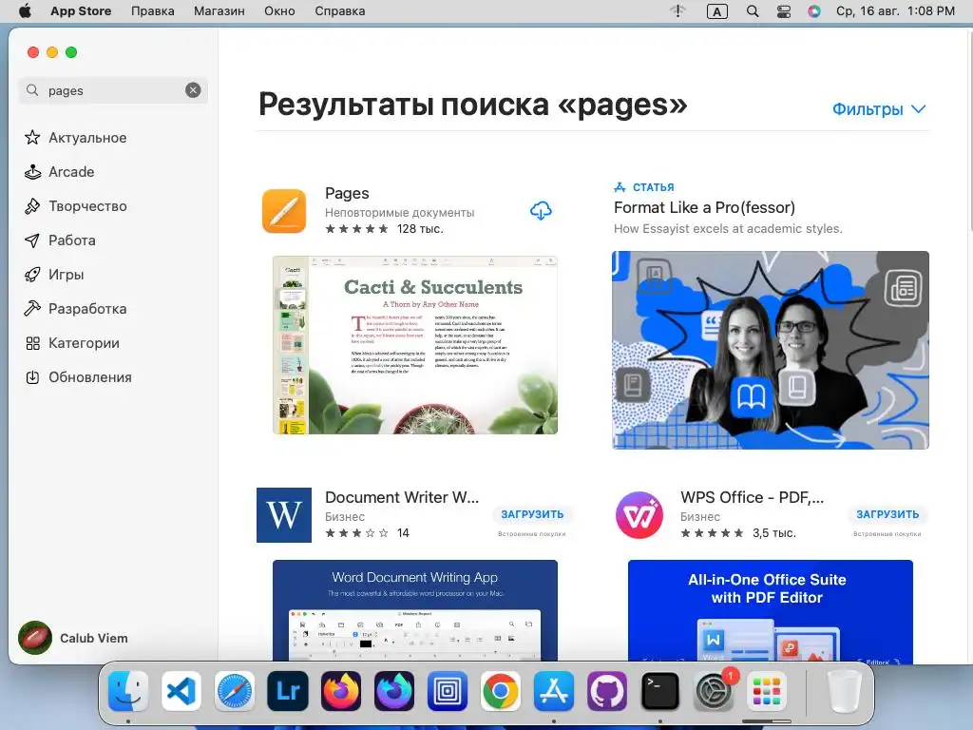973x730 pixels.
Task: Open the Pages app icon
Action: pos(284,211)
